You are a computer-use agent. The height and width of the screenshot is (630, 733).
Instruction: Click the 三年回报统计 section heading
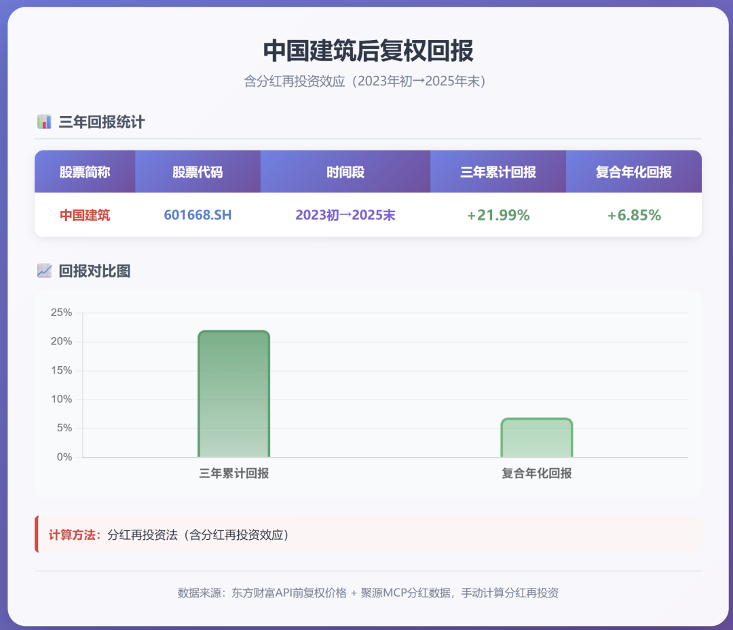(101, 122)
